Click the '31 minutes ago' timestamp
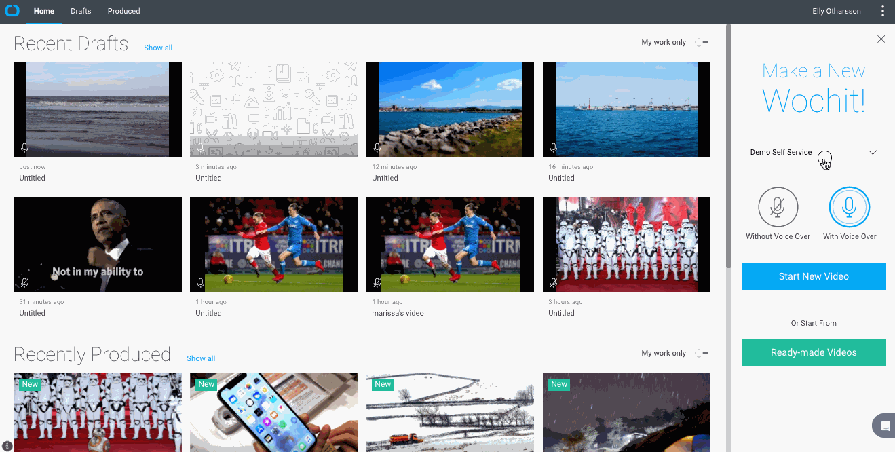Screen dimensions: 895x452 tap(41, 302)
